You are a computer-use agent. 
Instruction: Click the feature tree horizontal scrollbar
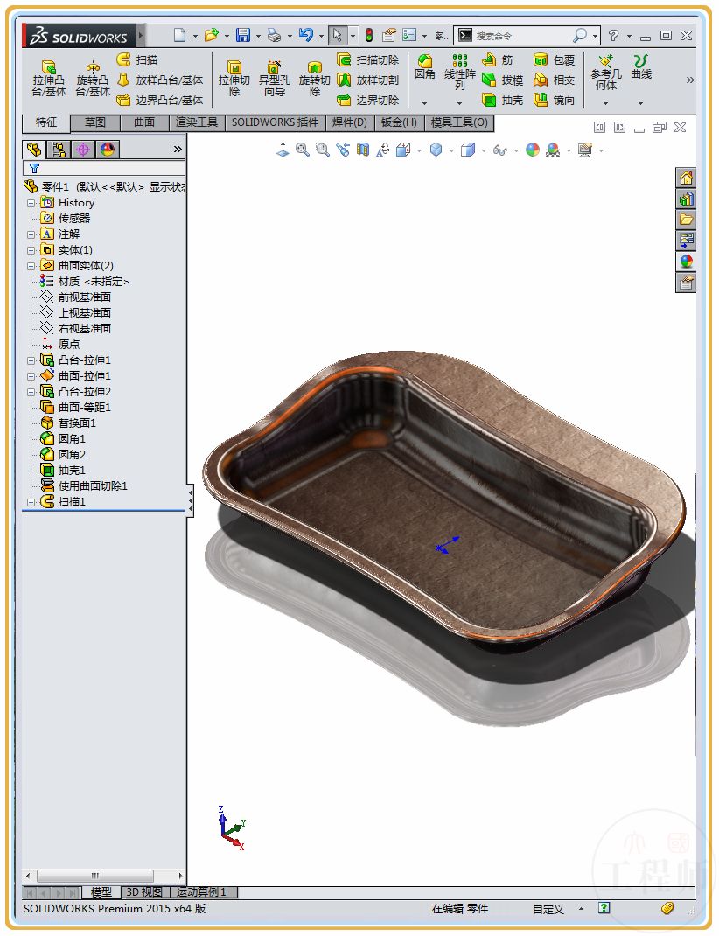point(103,876)
